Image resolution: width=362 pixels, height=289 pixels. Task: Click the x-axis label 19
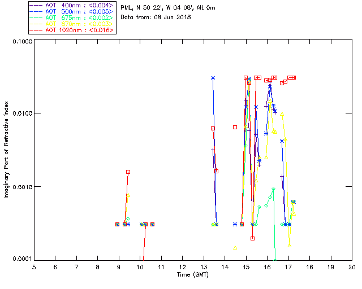point(331,267)
